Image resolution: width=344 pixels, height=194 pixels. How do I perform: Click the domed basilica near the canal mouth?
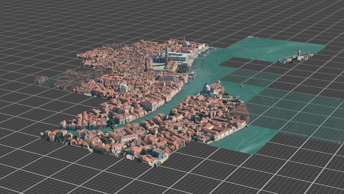(207, 87)
